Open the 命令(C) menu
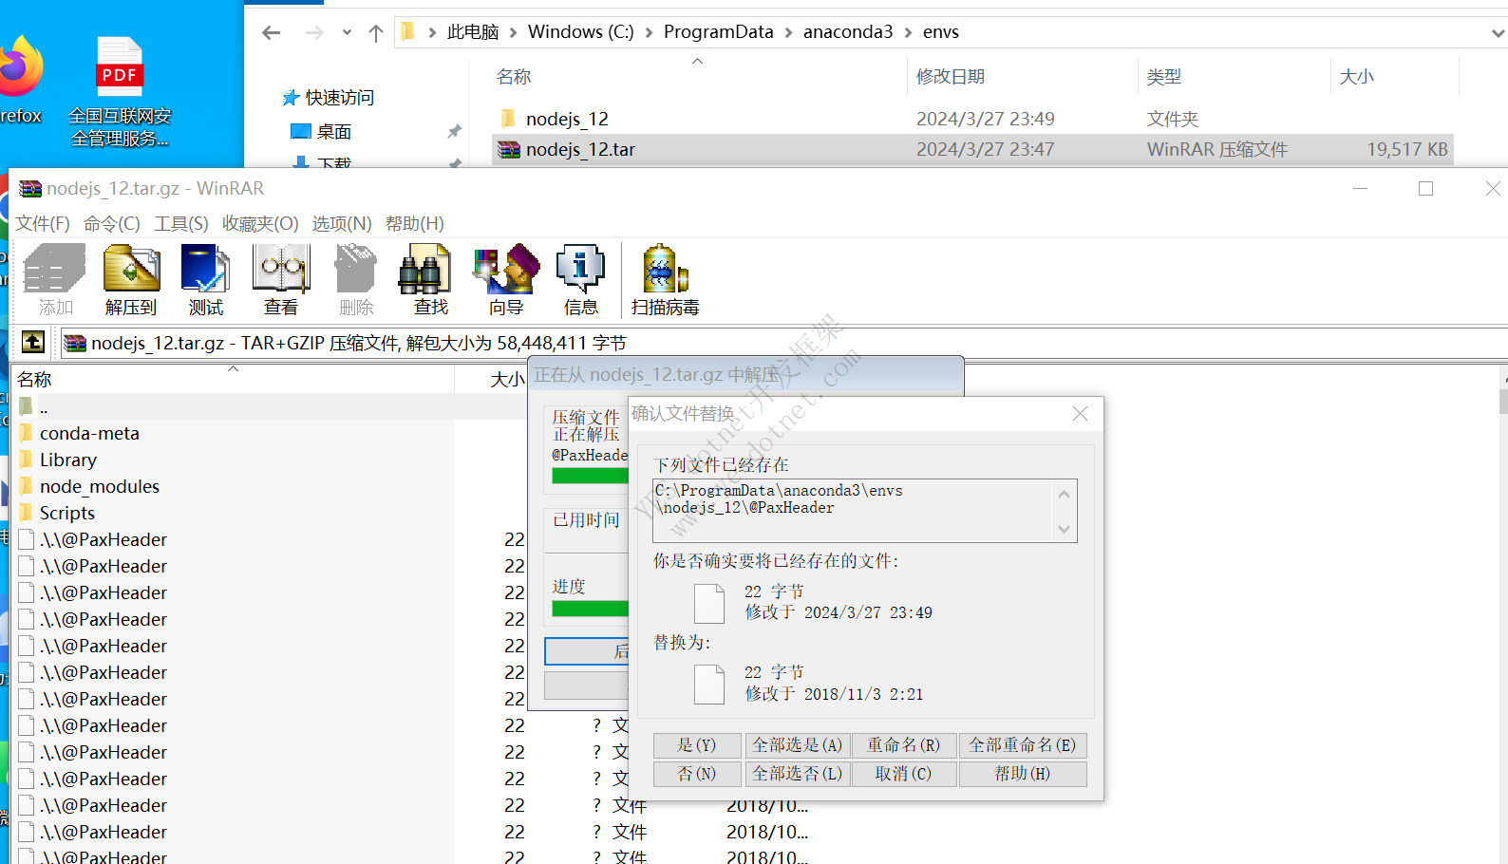This screenshot has width=1508, height=864. pyautogui.click(x=112, y=223)
